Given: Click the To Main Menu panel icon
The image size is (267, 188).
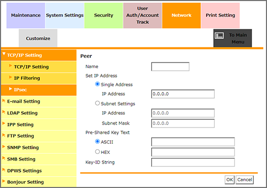Looking at the screenshot, I should tap(219, 36).
